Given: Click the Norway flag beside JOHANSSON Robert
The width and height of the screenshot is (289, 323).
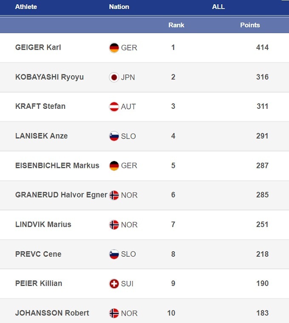Looking at the screenshot, I should 114,313.
